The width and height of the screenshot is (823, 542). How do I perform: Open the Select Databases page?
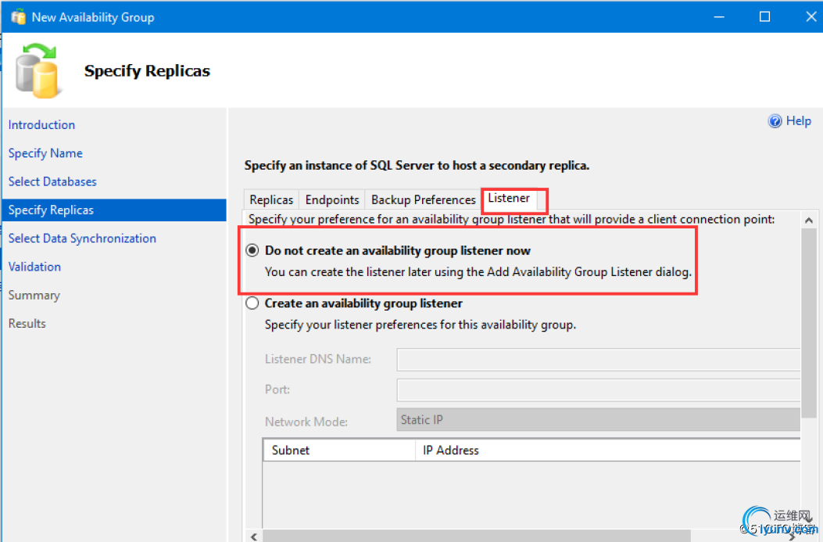pyautogui.click(x=52, y=181)
